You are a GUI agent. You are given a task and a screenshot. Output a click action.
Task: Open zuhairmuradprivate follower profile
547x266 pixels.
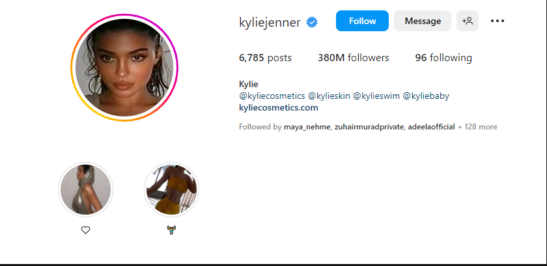[x=369, y=127]
